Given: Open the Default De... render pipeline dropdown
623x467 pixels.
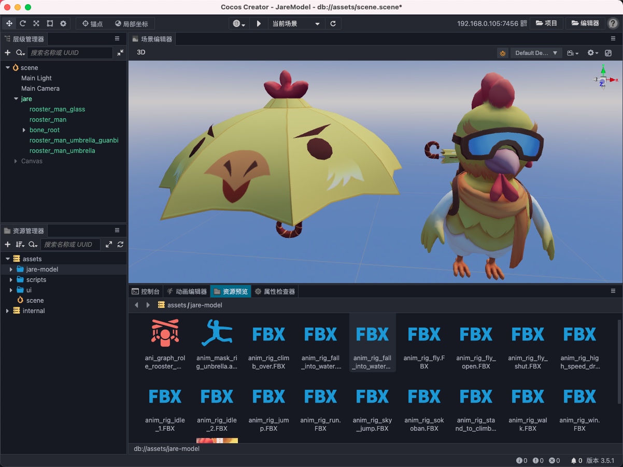Looking at the screenshot, I should [536, 53].
